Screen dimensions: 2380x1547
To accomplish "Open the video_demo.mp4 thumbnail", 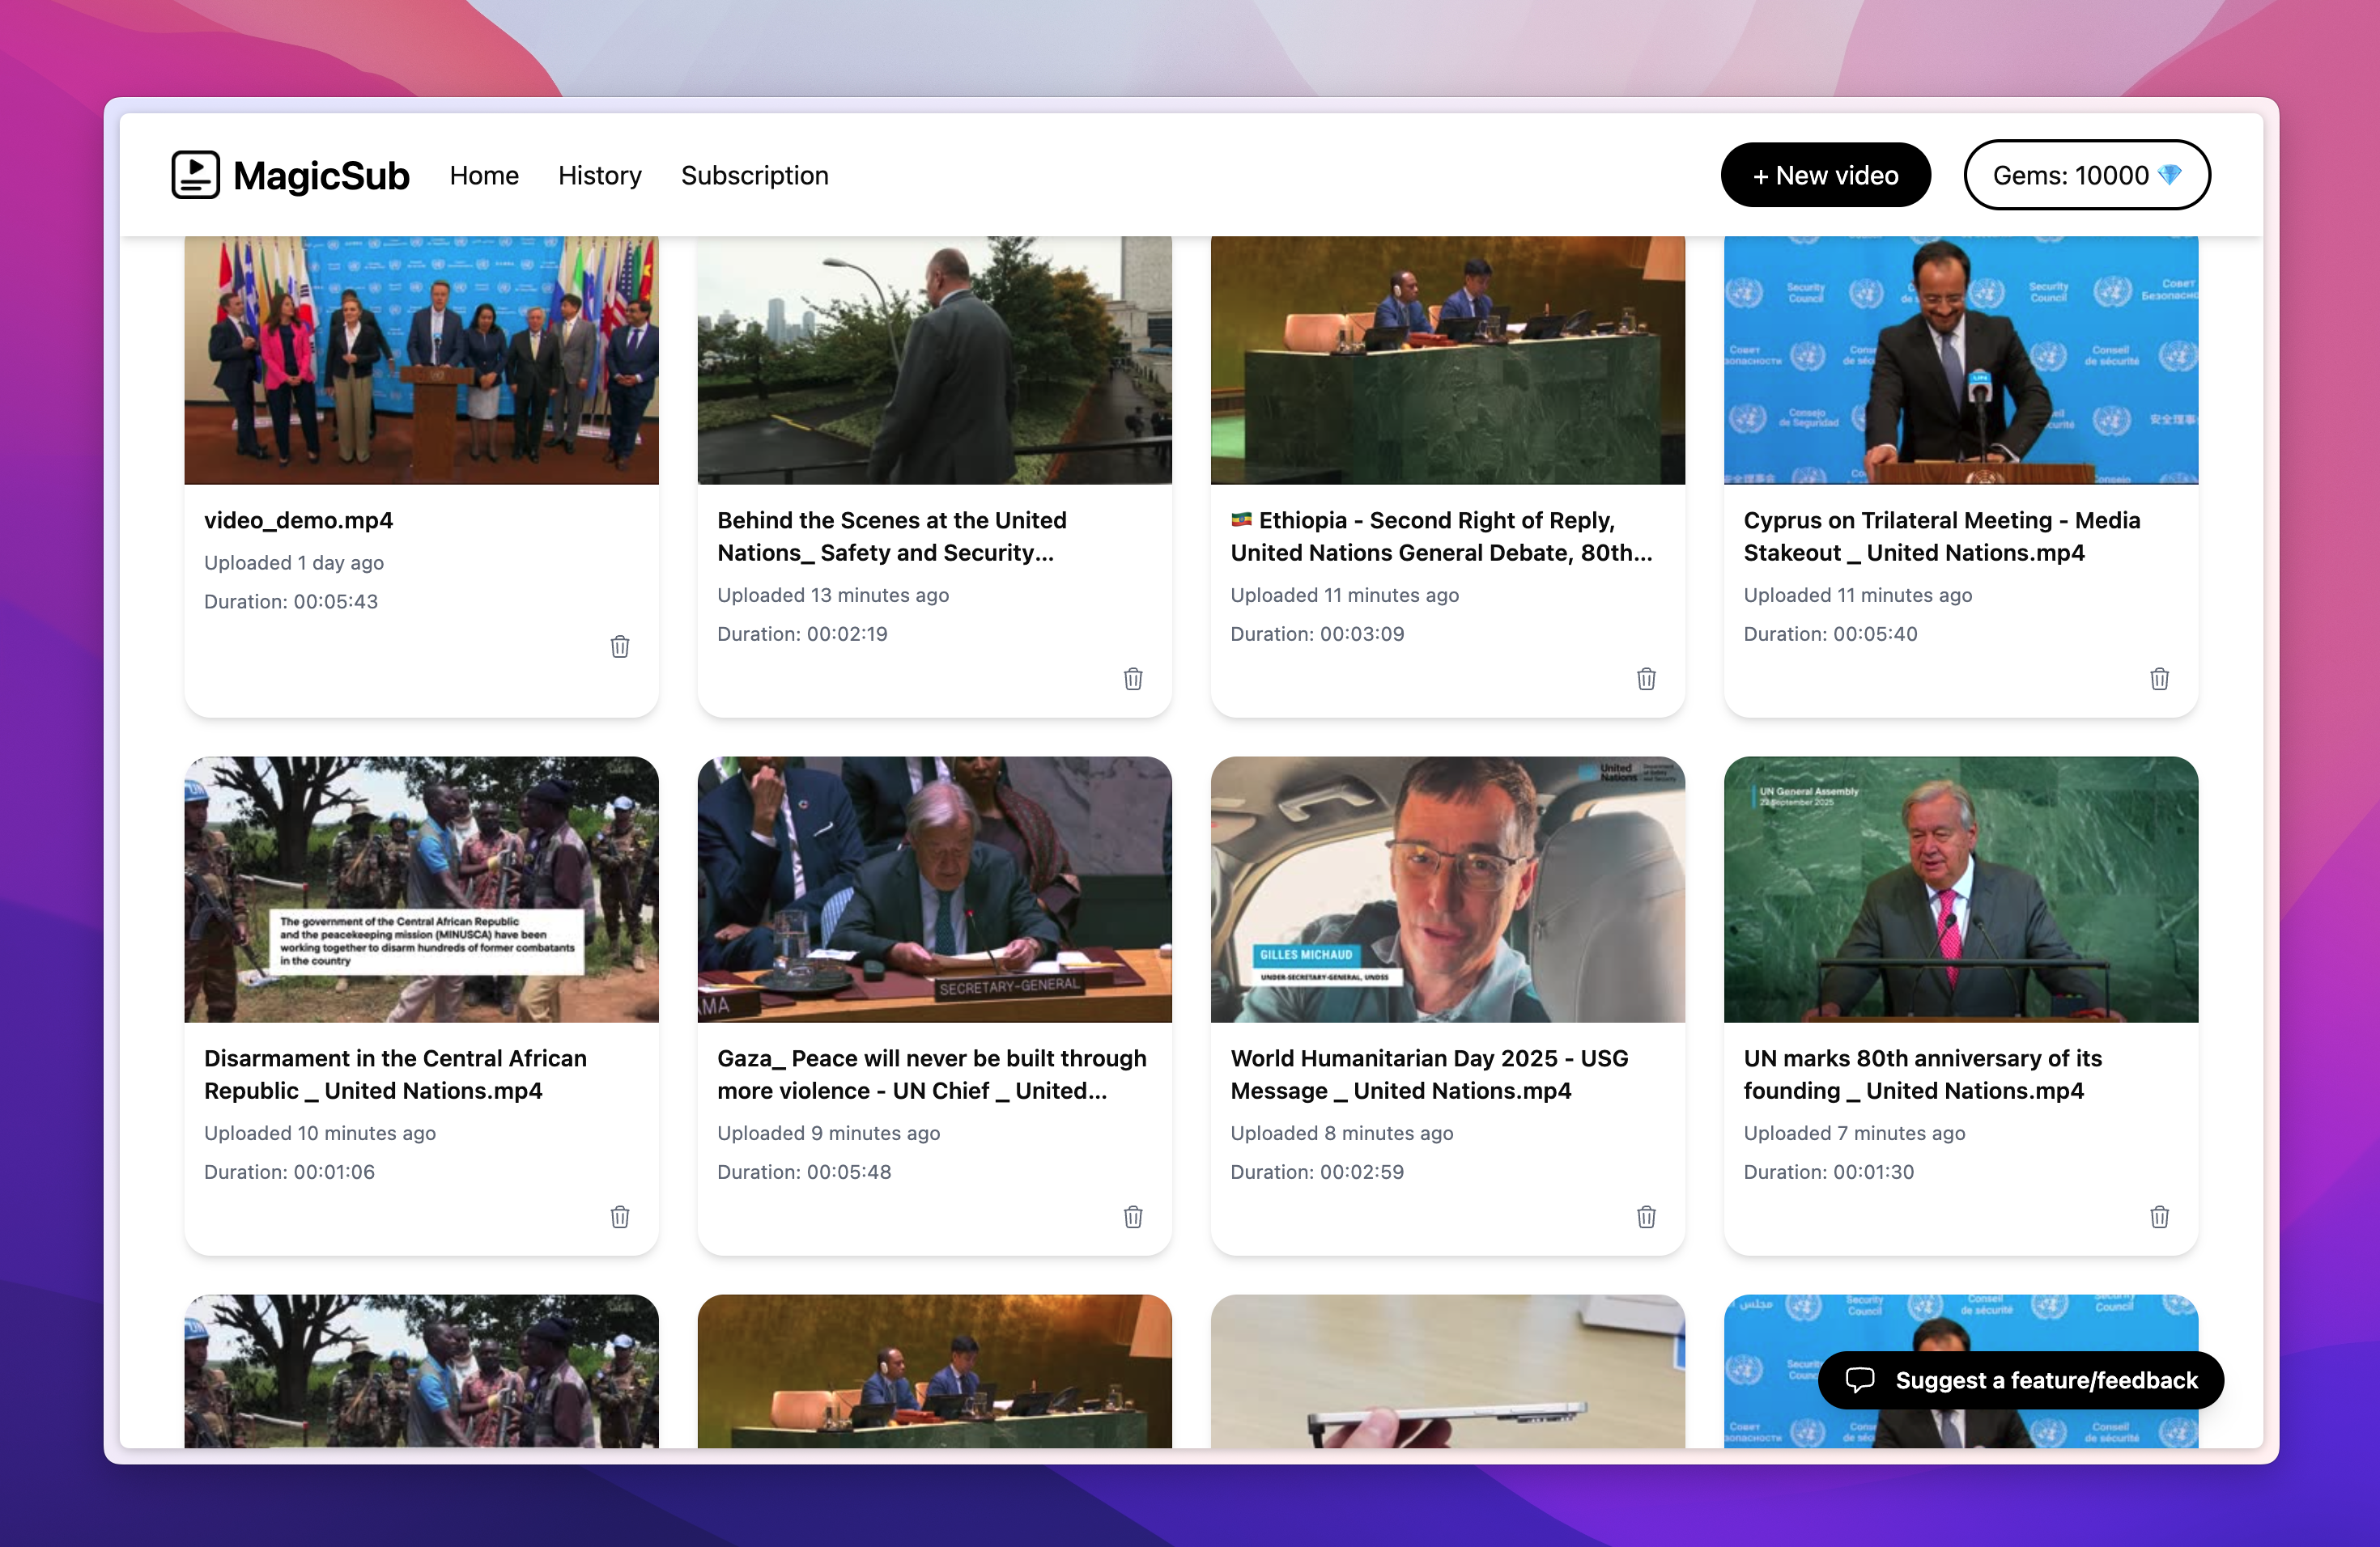I will coord(421,360).
